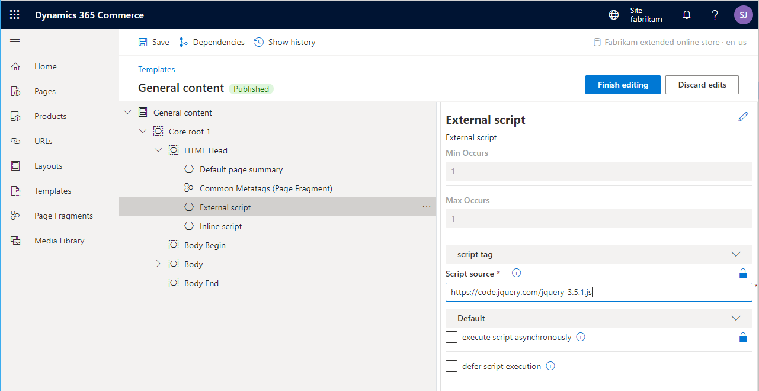Image resolution: width=759 pixels, height=391 pixels.
Task: Navigate to URLs in the sidebar
Action: point(44,140)
